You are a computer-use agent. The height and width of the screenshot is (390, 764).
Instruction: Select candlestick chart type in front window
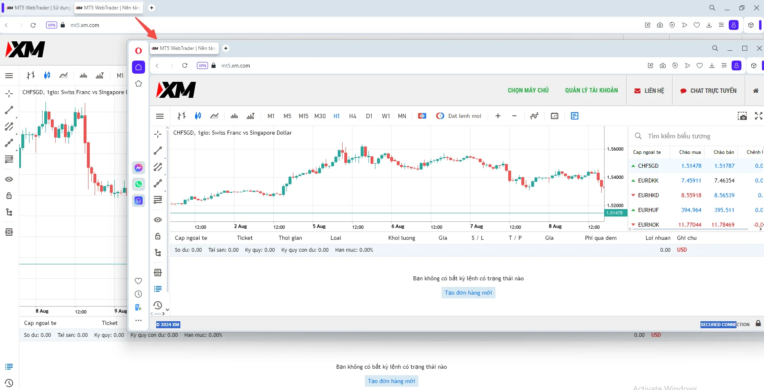coord(198,116)
